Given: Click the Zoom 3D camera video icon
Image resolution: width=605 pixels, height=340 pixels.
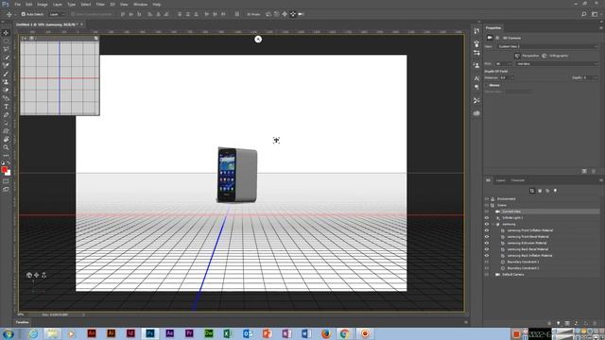Looking at the screenshot, I should [301, 14].
